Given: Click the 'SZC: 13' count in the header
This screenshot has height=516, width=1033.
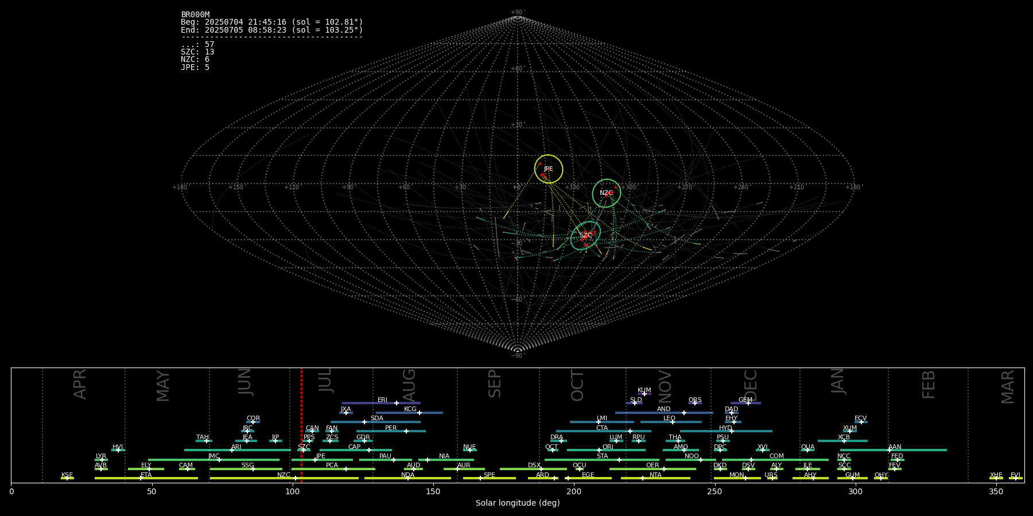Looking at the screenshot, I should click(x=197, y=52).
